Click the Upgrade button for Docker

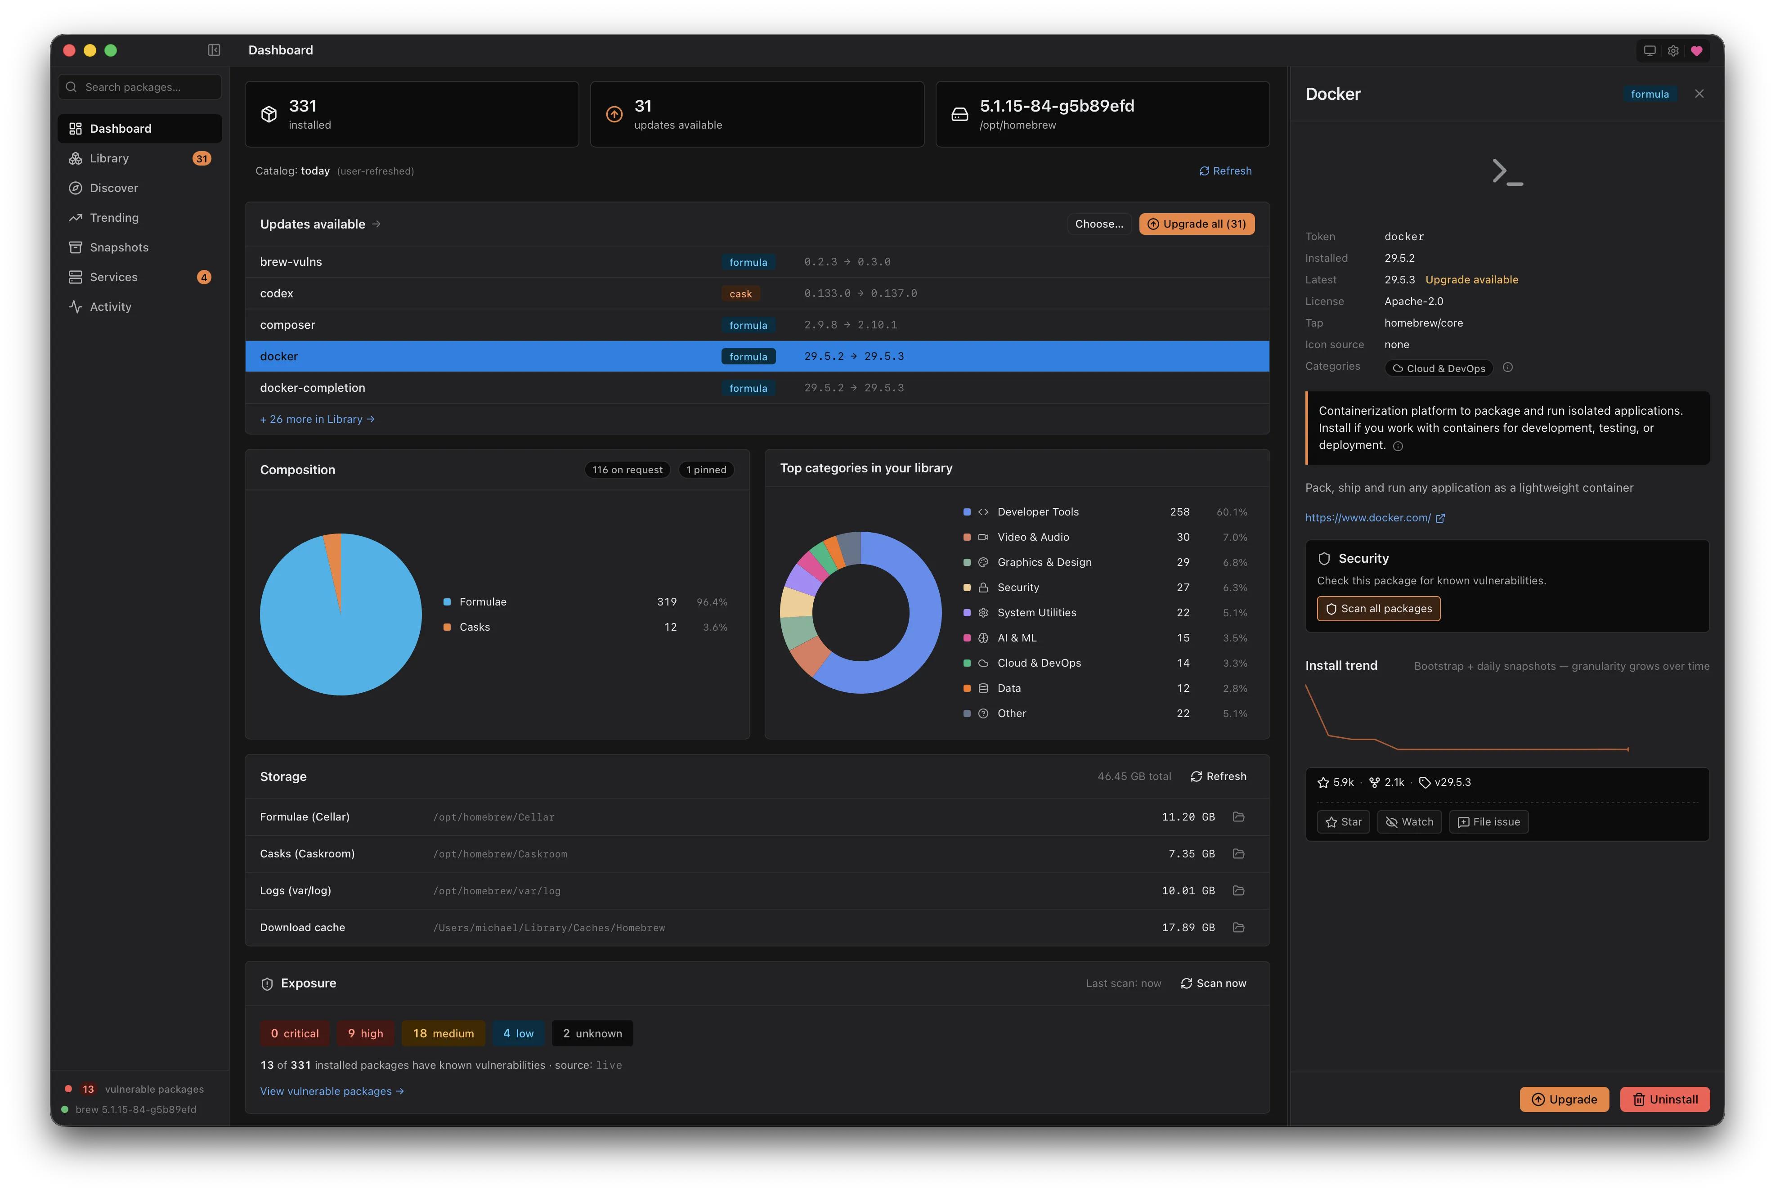pos(1564,1099)
